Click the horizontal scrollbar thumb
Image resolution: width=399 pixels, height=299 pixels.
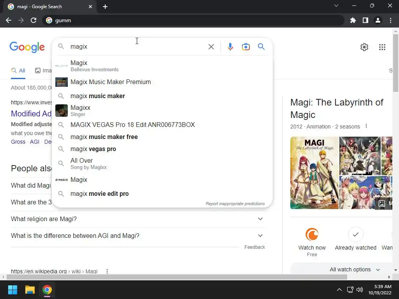[x=177, y=277]
